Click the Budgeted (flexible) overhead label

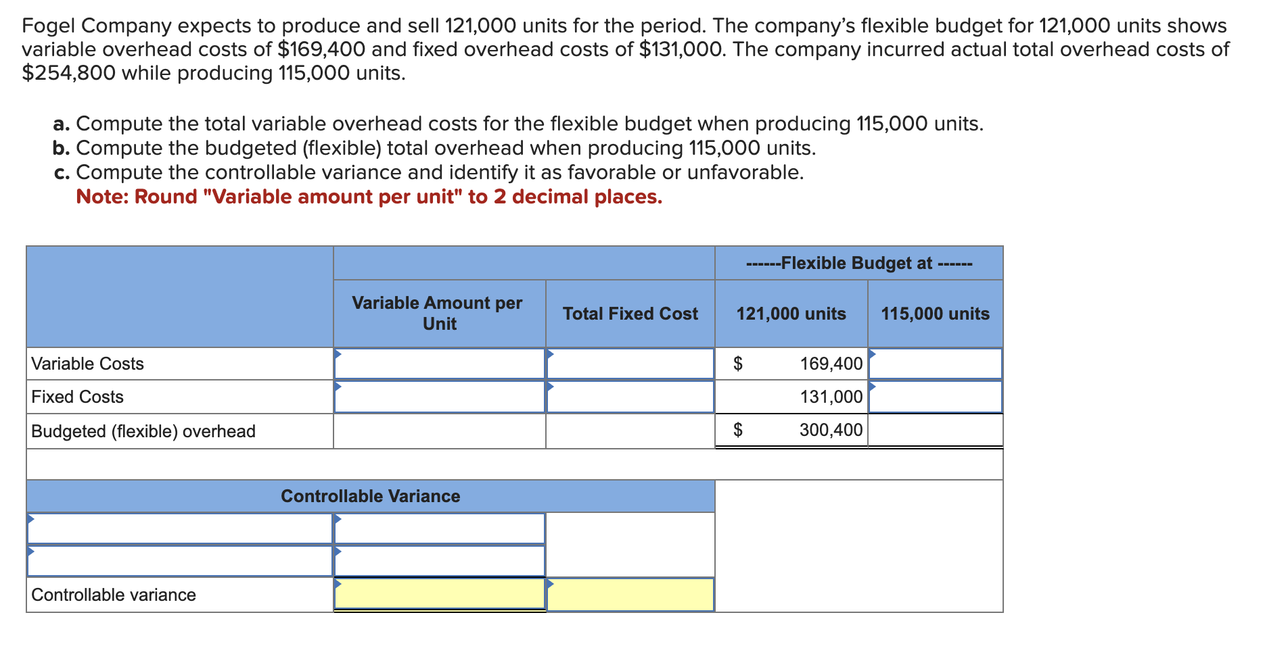[143, 431]
